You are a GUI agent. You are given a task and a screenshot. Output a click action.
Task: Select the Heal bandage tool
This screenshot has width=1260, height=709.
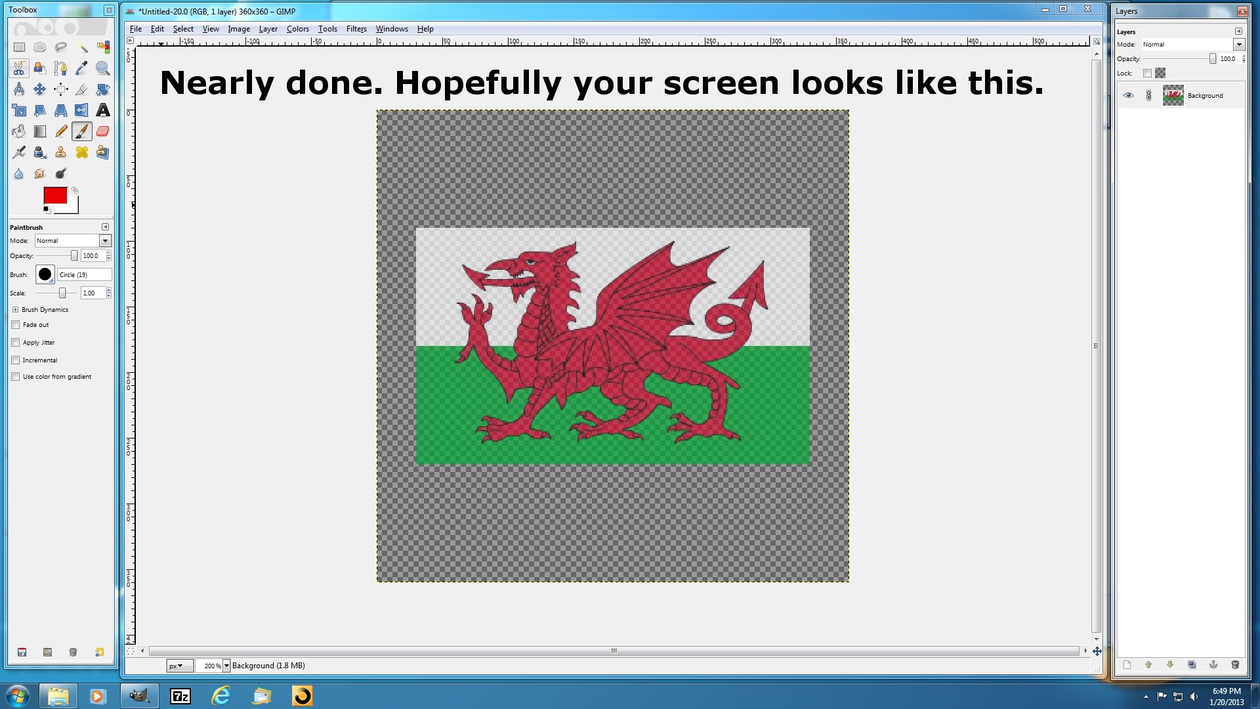click(82, 152)
